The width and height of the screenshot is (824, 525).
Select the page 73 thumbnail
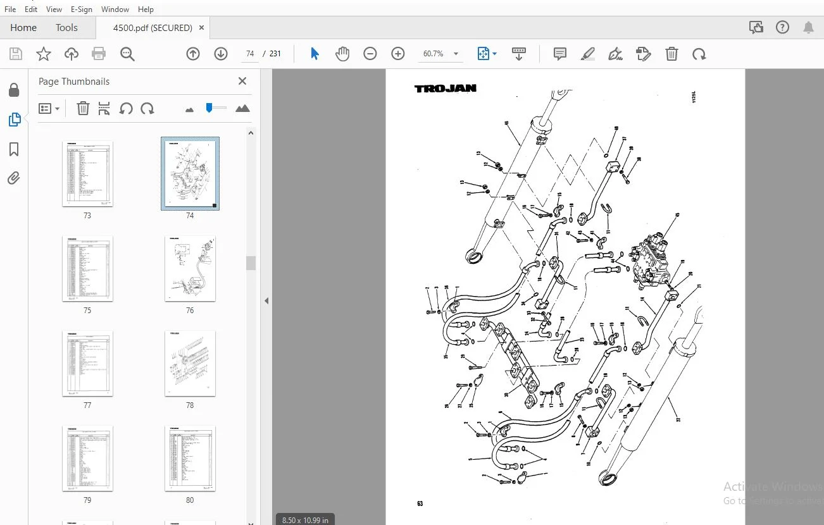click(87, 174)
